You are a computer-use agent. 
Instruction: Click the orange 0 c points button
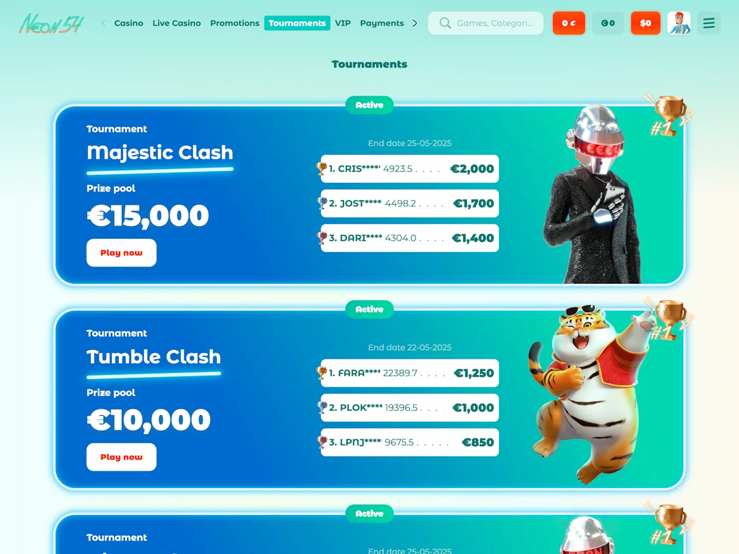coord(569,23)
